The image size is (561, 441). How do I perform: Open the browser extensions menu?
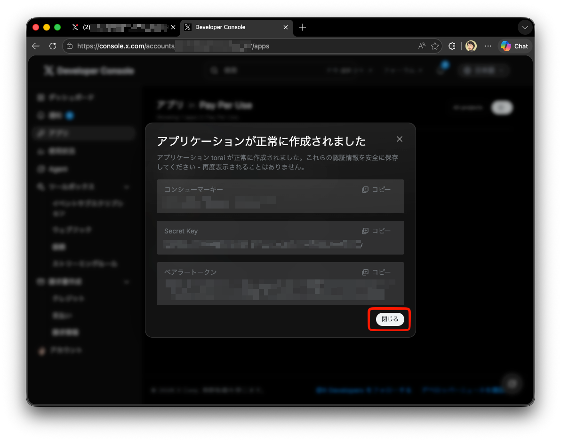(452, 46)
